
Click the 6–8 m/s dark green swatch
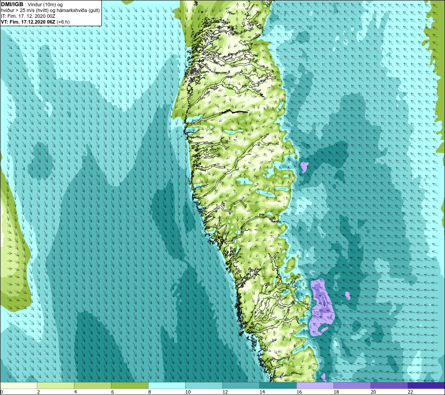(129, 385)
